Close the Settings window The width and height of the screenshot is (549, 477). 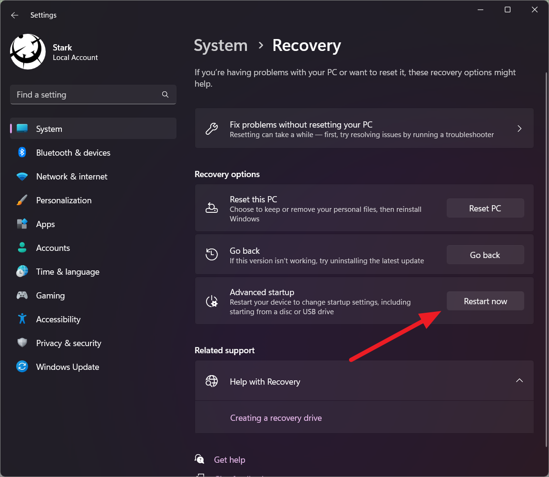pyautogui.click(x=534, y=10)
